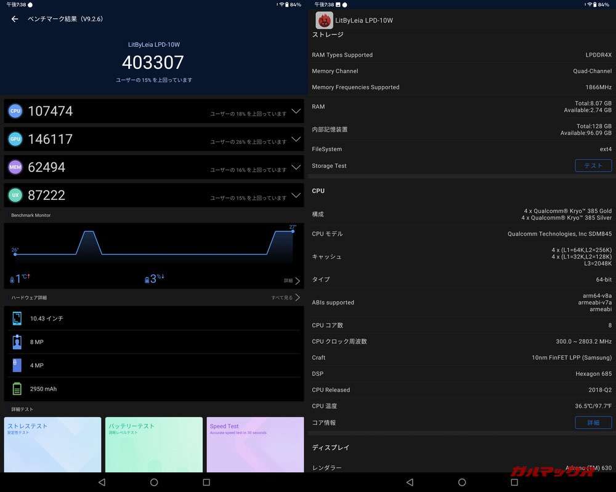Expand the CPU score 107474 details
This screenshot has width=616, height=492.
pos(296,111)
